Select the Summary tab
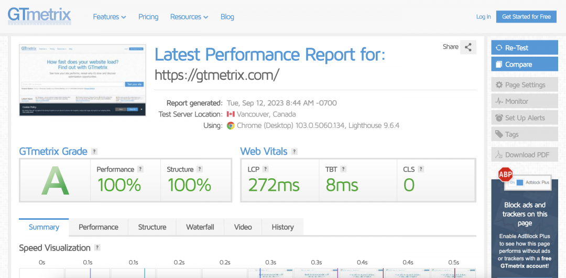This screenshot has width=566, height=278. click(43, 227)
